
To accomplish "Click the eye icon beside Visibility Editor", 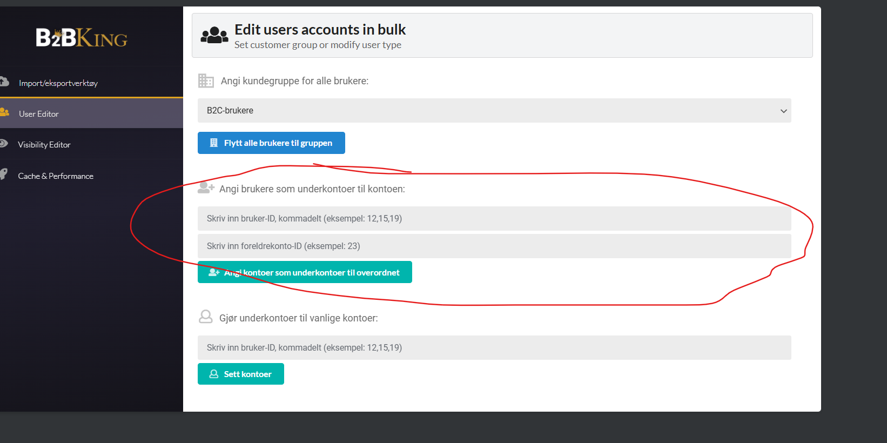I will point(3,143).
